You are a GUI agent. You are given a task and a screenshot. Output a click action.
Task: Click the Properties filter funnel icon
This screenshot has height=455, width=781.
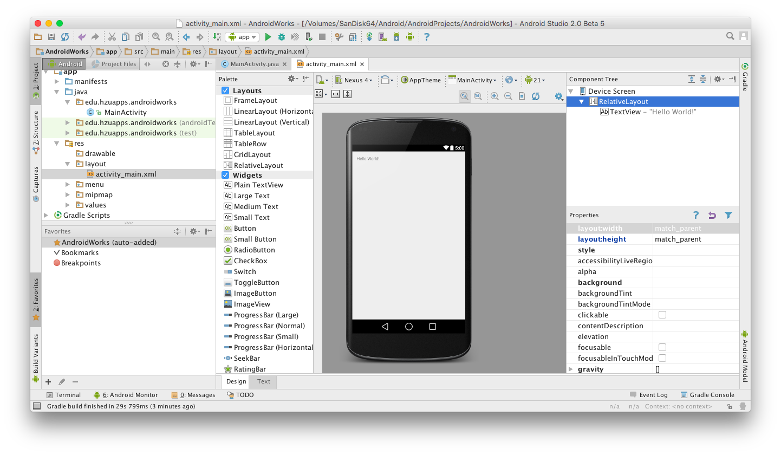pos(728,215)
